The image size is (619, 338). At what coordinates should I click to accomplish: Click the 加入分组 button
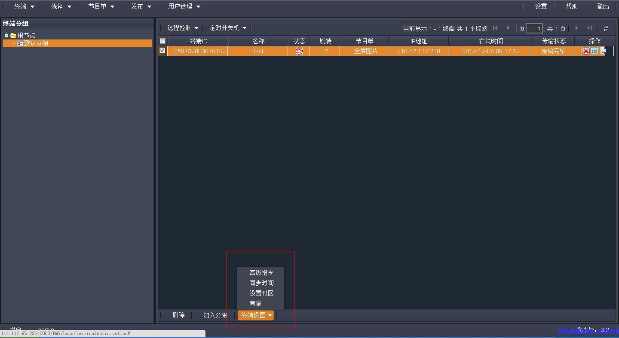(x=215, y=315)
